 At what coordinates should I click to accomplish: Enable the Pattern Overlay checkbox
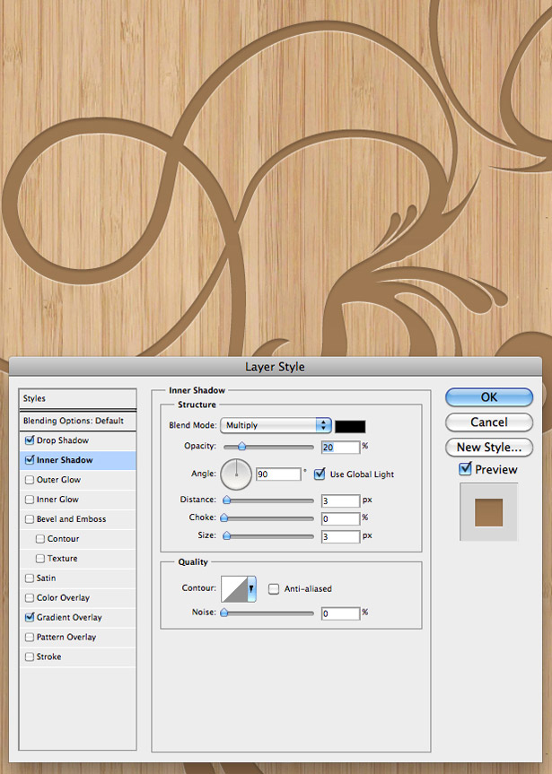[30, 638]
